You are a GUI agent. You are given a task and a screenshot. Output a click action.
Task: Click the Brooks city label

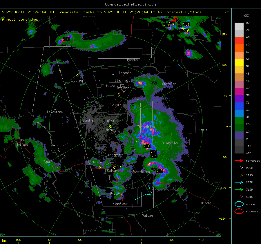206,203
